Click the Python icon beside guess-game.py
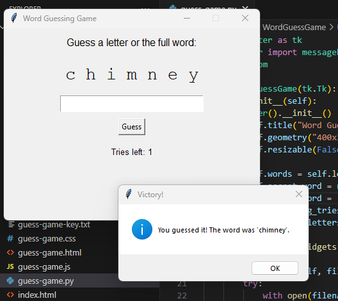 [x=10, y=281]
